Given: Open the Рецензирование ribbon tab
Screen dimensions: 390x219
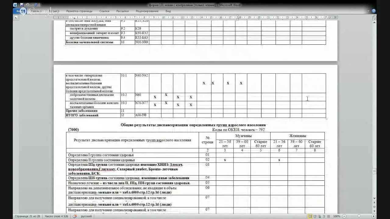Looking at the screenshot, I should [x=147, y=11].
